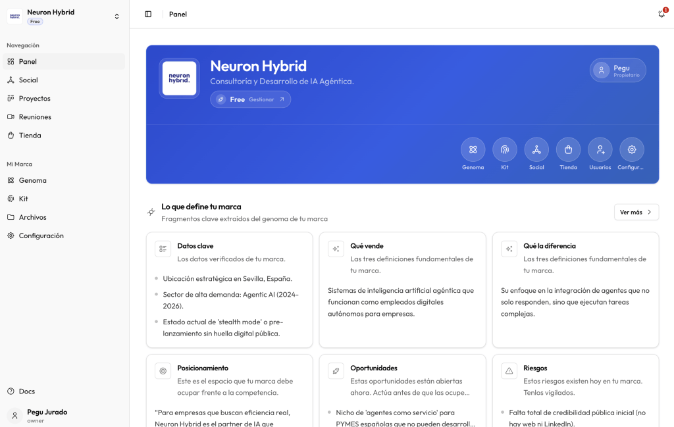Open Kit under Mi Marca
Viewport: 674px width, 427px height.
pyautogui.click(x=64, y=199)
